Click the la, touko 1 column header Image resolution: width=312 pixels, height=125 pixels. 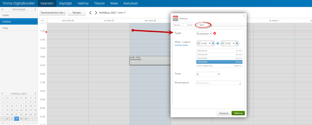(x=274, y=20)
